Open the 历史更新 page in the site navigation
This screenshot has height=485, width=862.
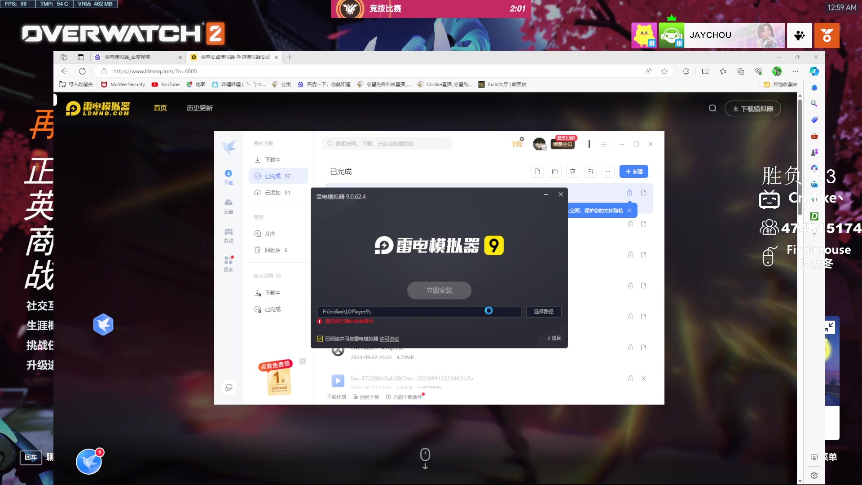[199, 108]
